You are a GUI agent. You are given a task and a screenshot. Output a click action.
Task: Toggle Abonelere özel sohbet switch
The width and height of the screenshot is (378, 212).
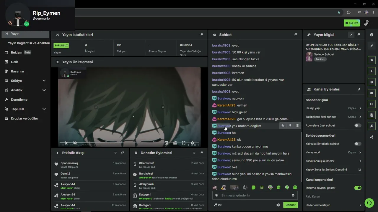(358, 125)
